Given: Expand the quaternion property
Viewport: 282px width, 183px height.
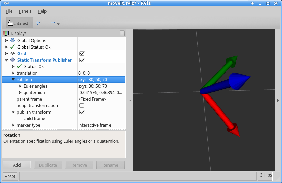Looking at the screenshot, I should click(20, 93).
